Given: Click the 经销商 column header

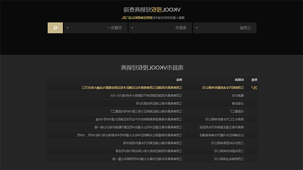Looking at the screenshot, I should (x=239, y=80).
